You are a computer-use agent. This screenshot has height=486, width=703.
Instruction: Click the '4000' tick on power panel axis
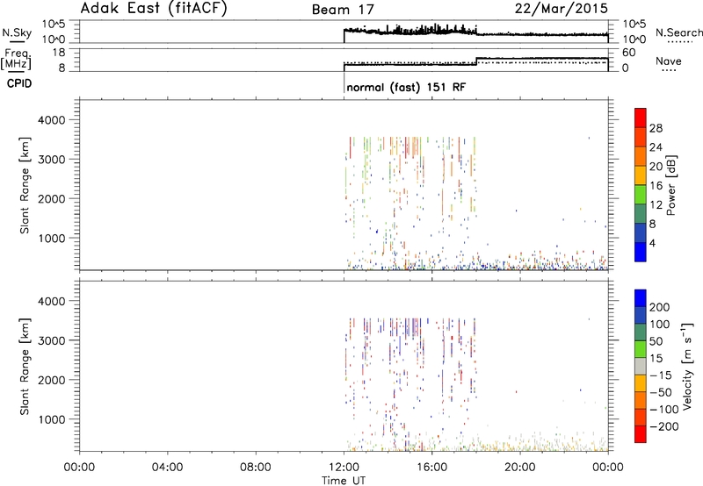(52, 120)
